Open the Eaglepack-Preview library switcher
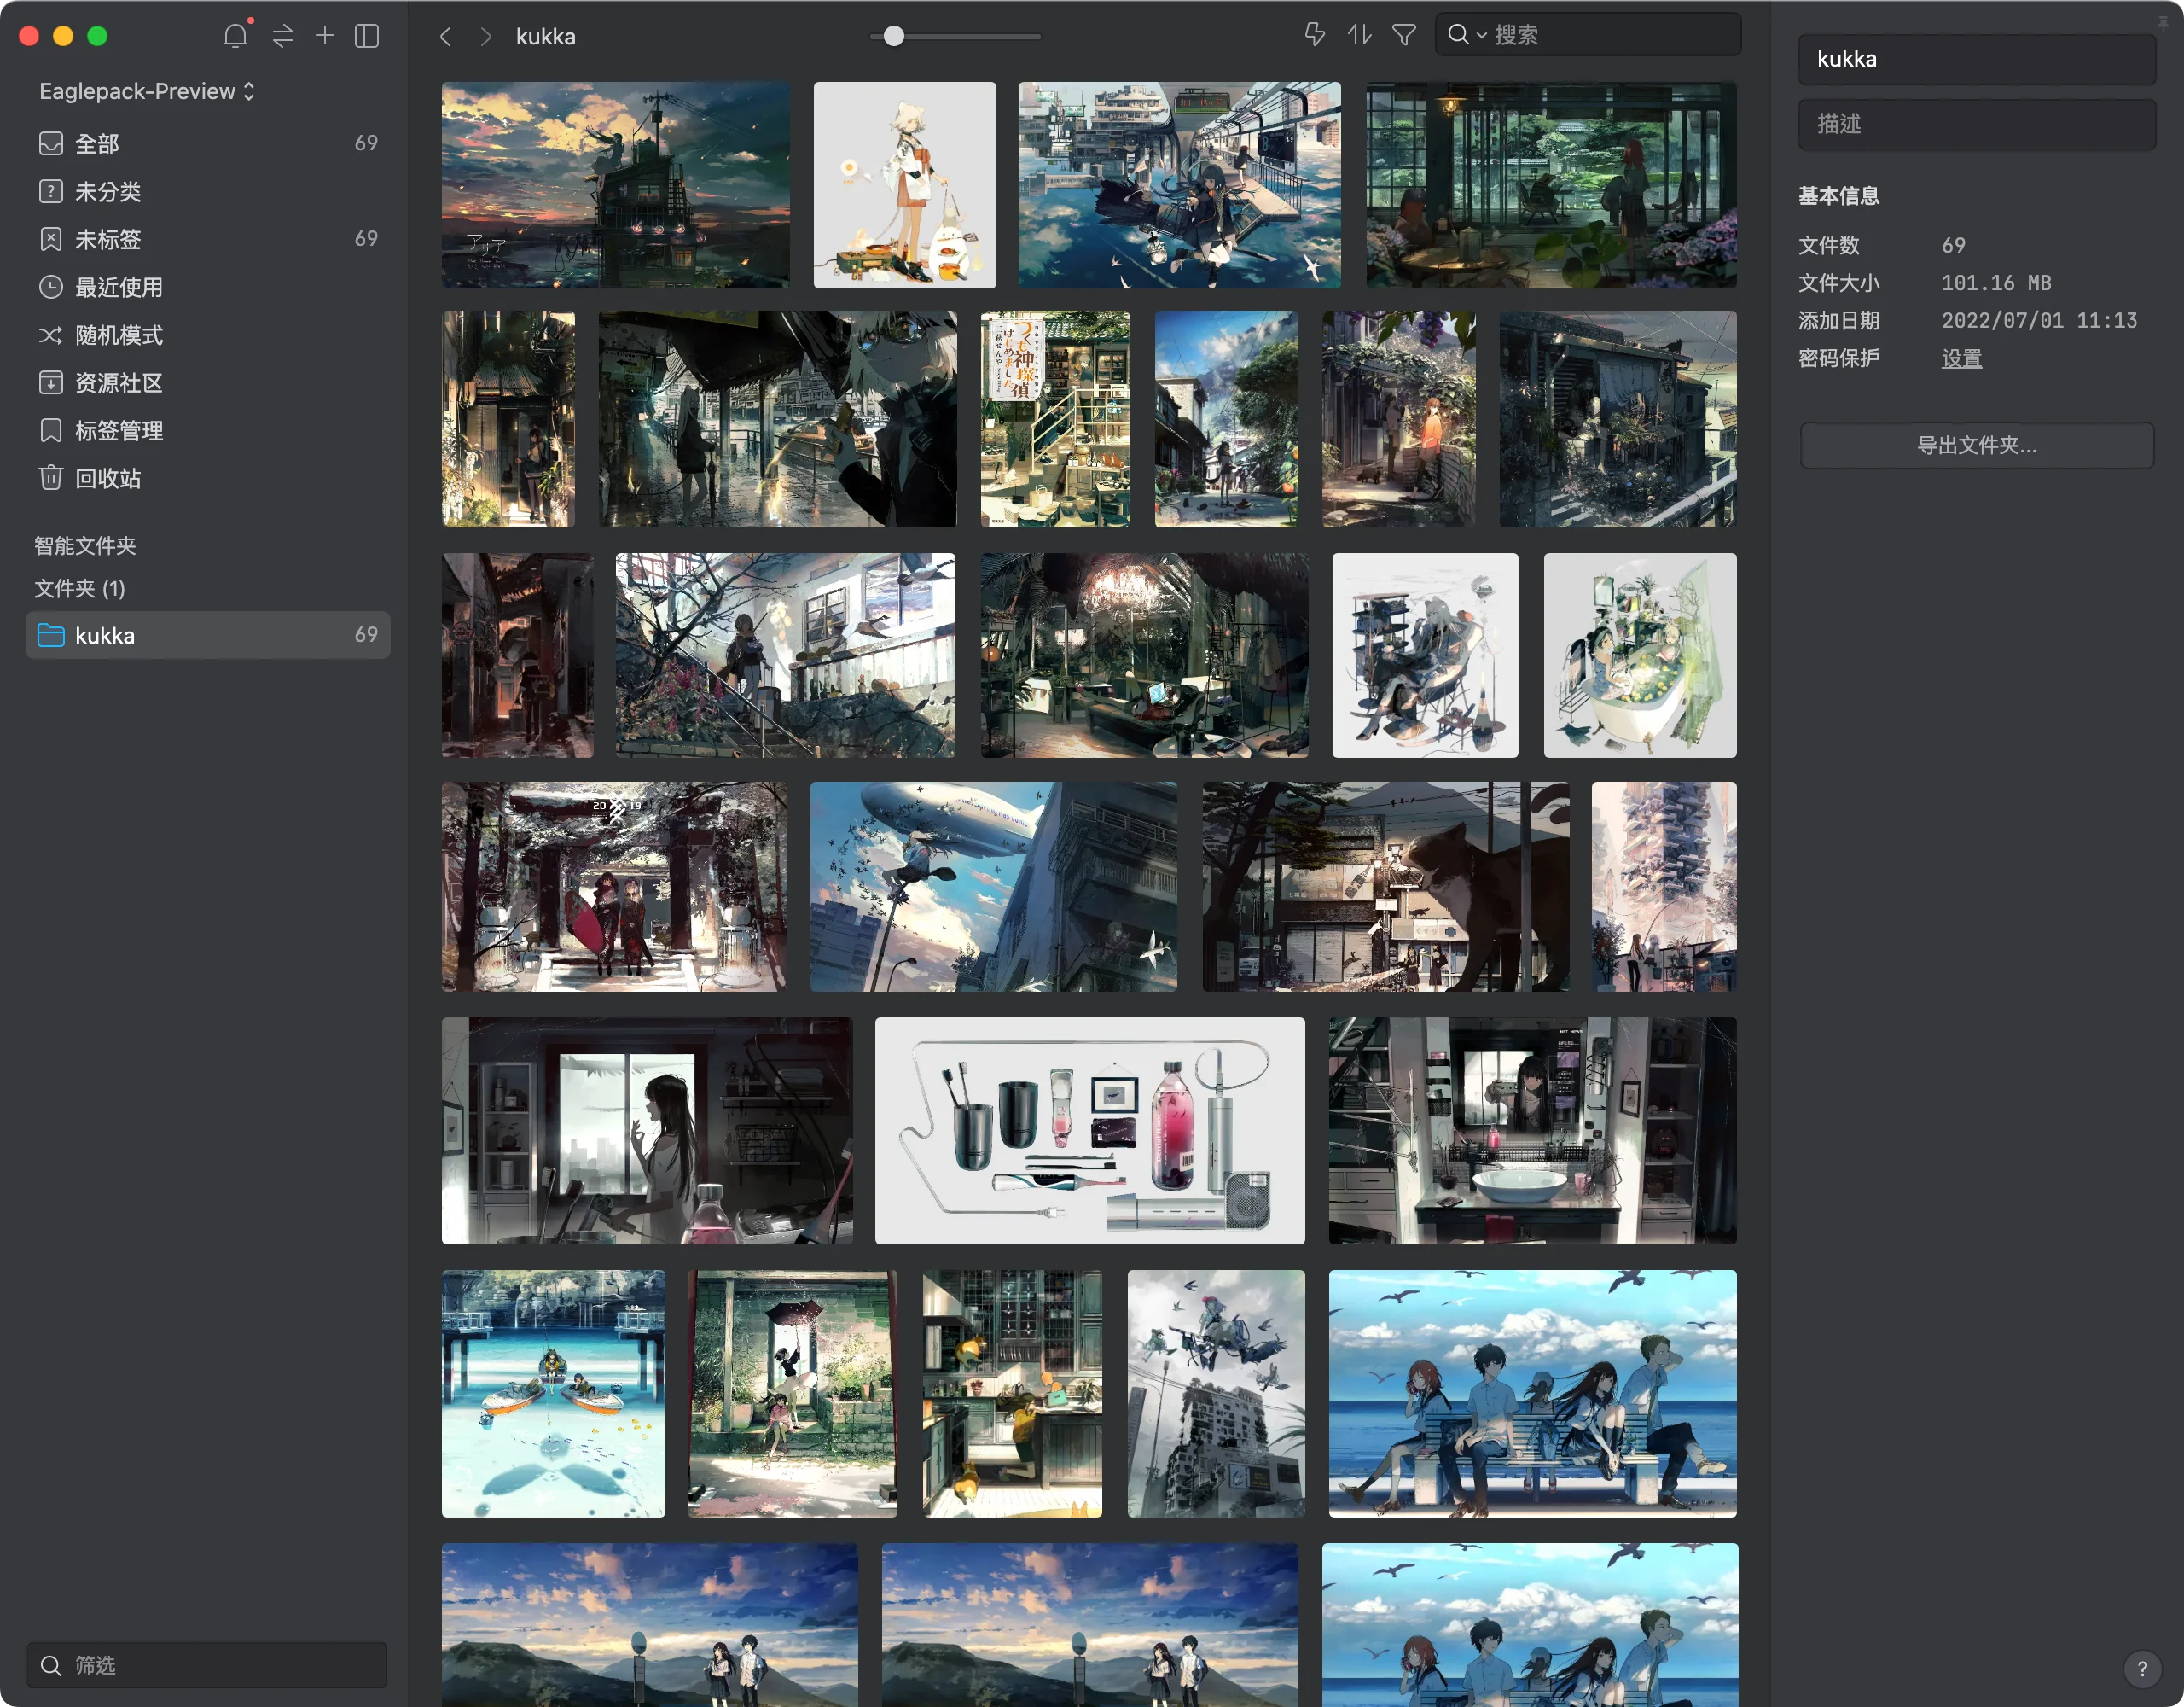Screen dimensions: 2184x1707 (147, 91)
